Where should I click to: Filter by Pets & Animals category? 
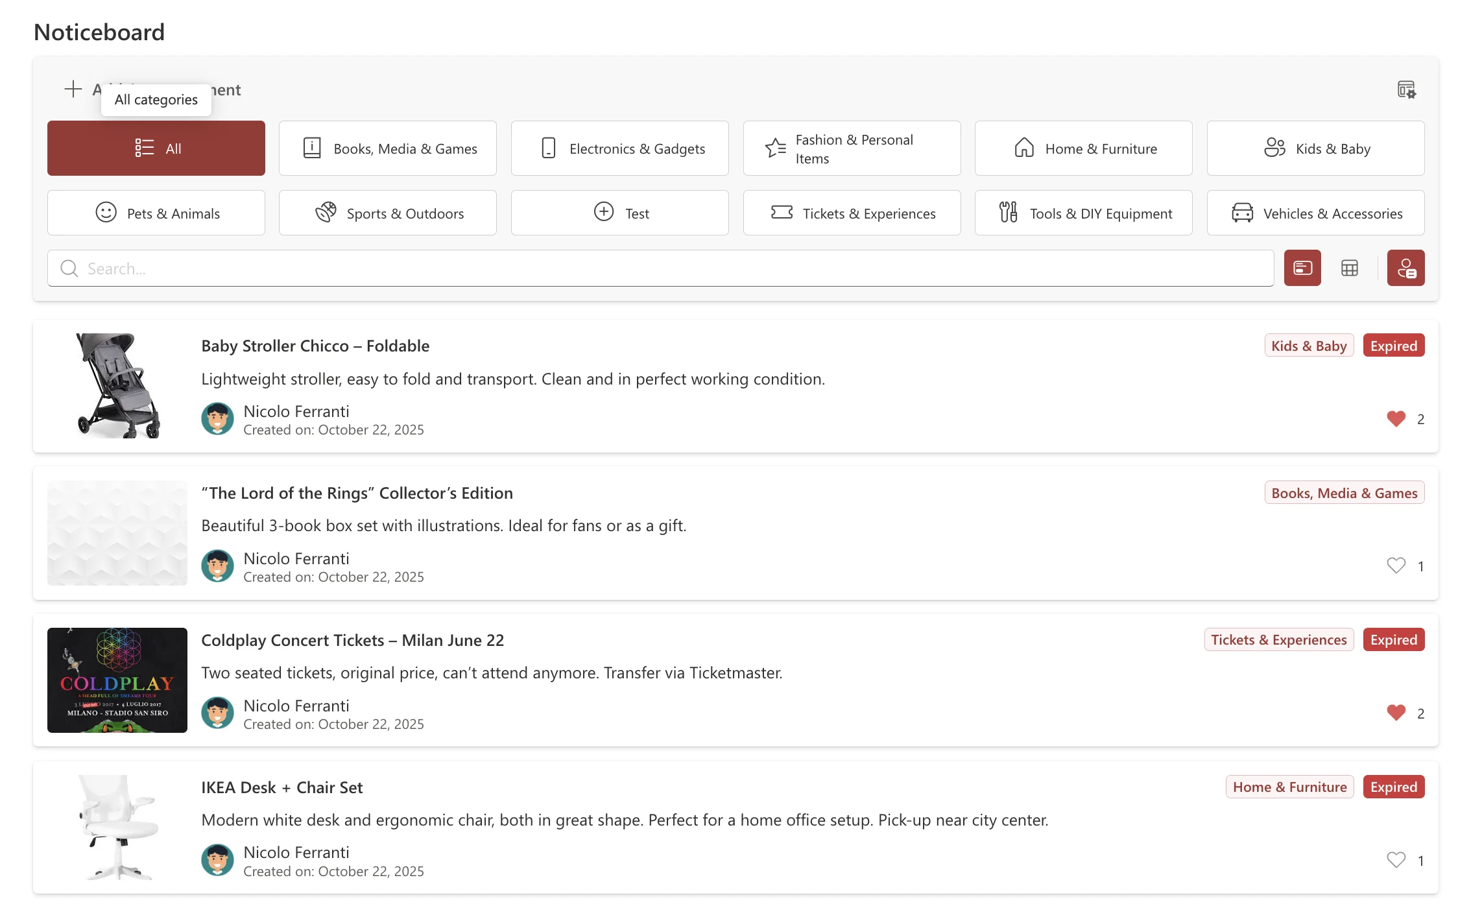pos(156,213)
